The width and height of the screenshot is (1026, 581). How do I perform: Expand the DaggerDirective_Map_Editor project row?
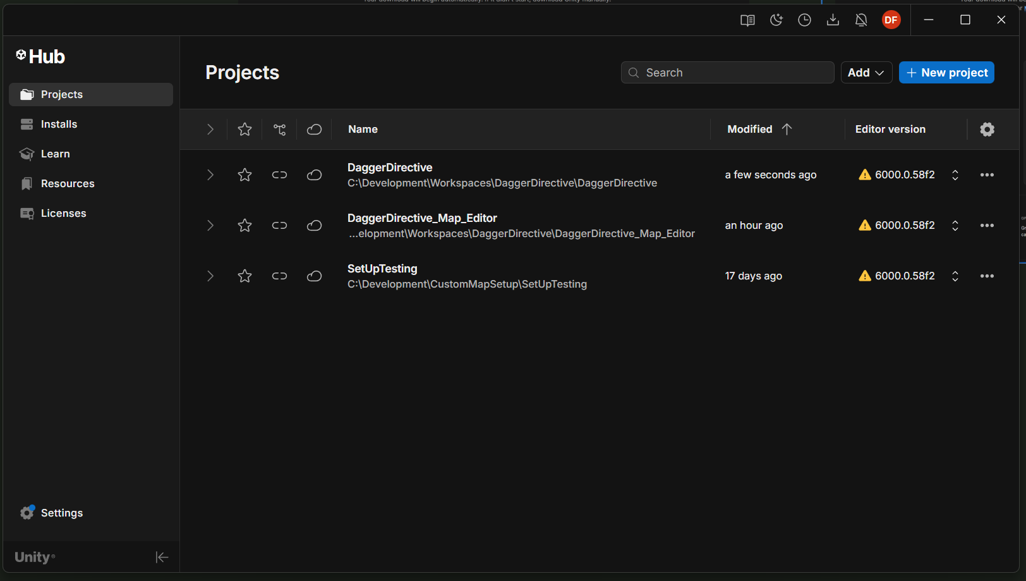pyautogui.click(x=210, y=226)
